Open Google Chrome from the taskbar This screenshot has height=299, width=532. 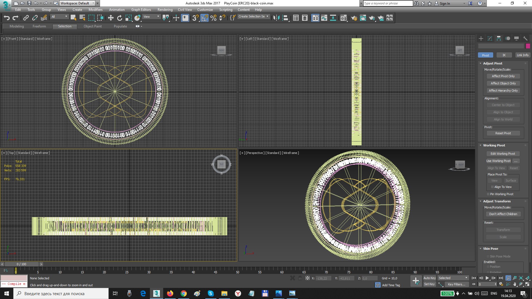click(183, 293)
